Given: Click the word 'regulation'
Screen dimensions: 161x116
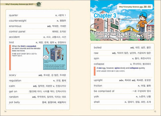Looking at the screenshot, I should pos(15,81).
